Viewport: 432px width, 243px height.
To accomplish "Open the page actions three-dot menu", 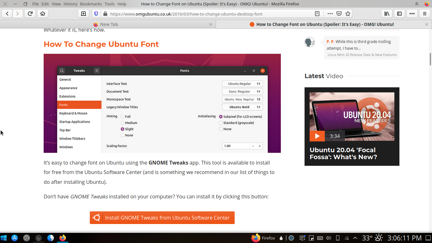I will click(330, 14).
